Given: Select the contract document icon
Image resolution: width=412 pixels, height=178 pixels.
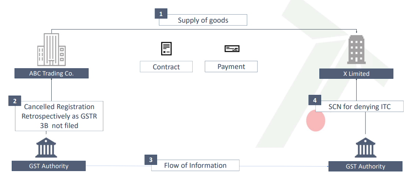Looking at the screenshot, I should (166, 49).
